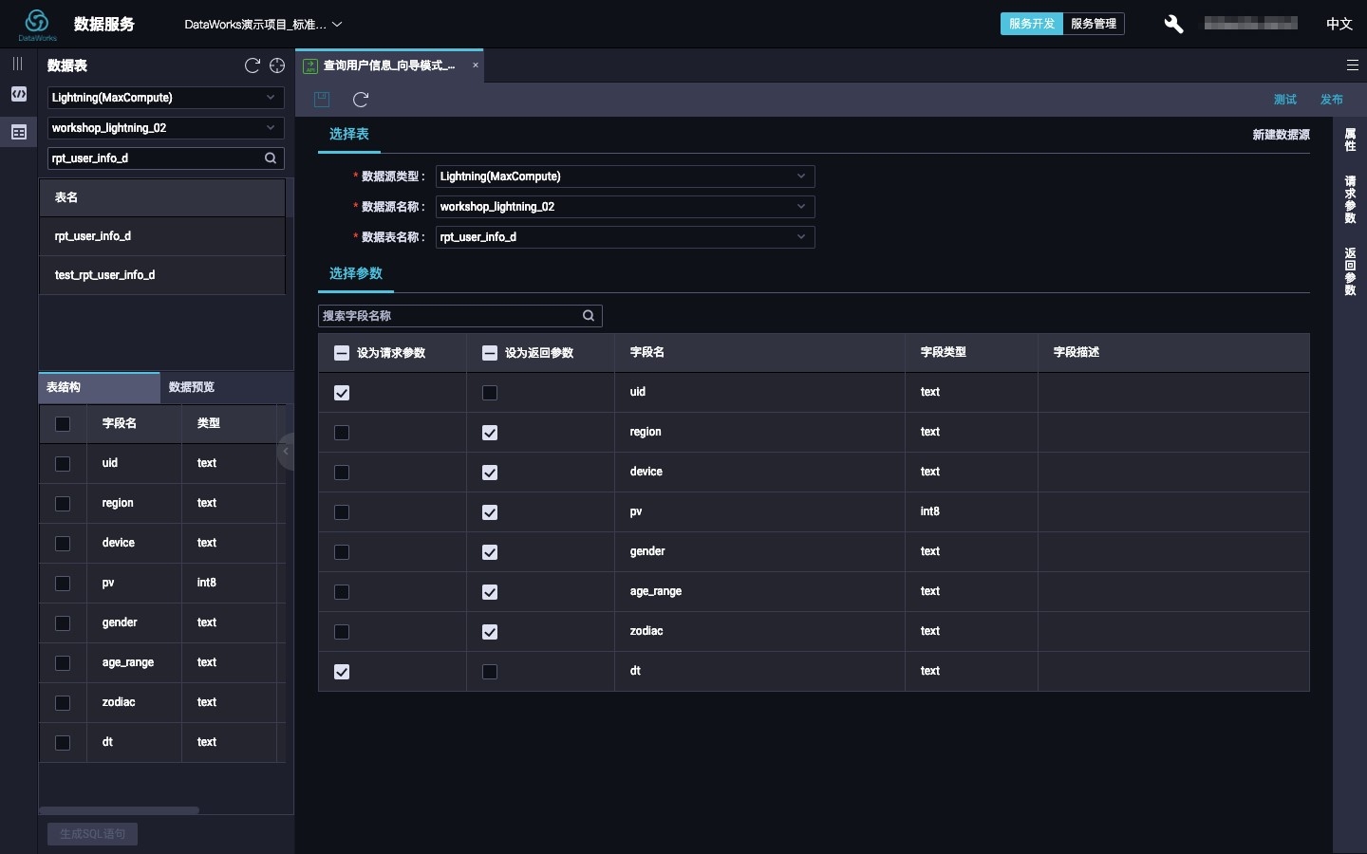This screenshot has width=1367, height=854.
Task: Click the 选择参数 section heading
Action: pyautogui.click(x=356, y=273)
